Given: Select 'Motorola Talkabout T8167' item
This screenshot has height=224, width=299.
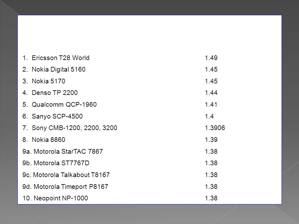Looking at the screenshot, I should click(x=72, y=175).
